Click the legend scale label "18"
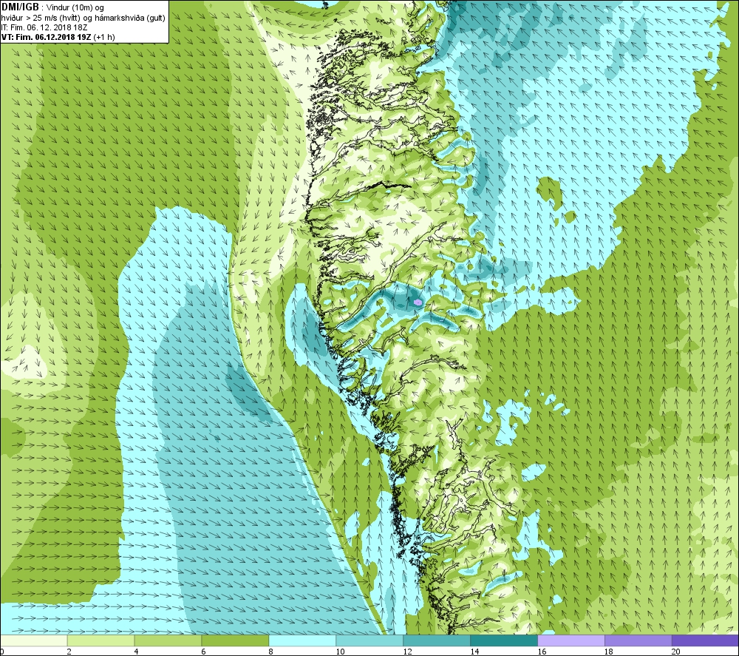The image size is (739, 656). pos(608,652)
